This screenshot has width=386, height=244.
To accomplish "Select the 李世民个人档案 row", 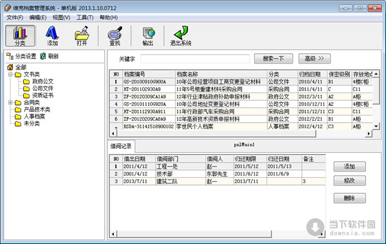I will coord(241,126).
